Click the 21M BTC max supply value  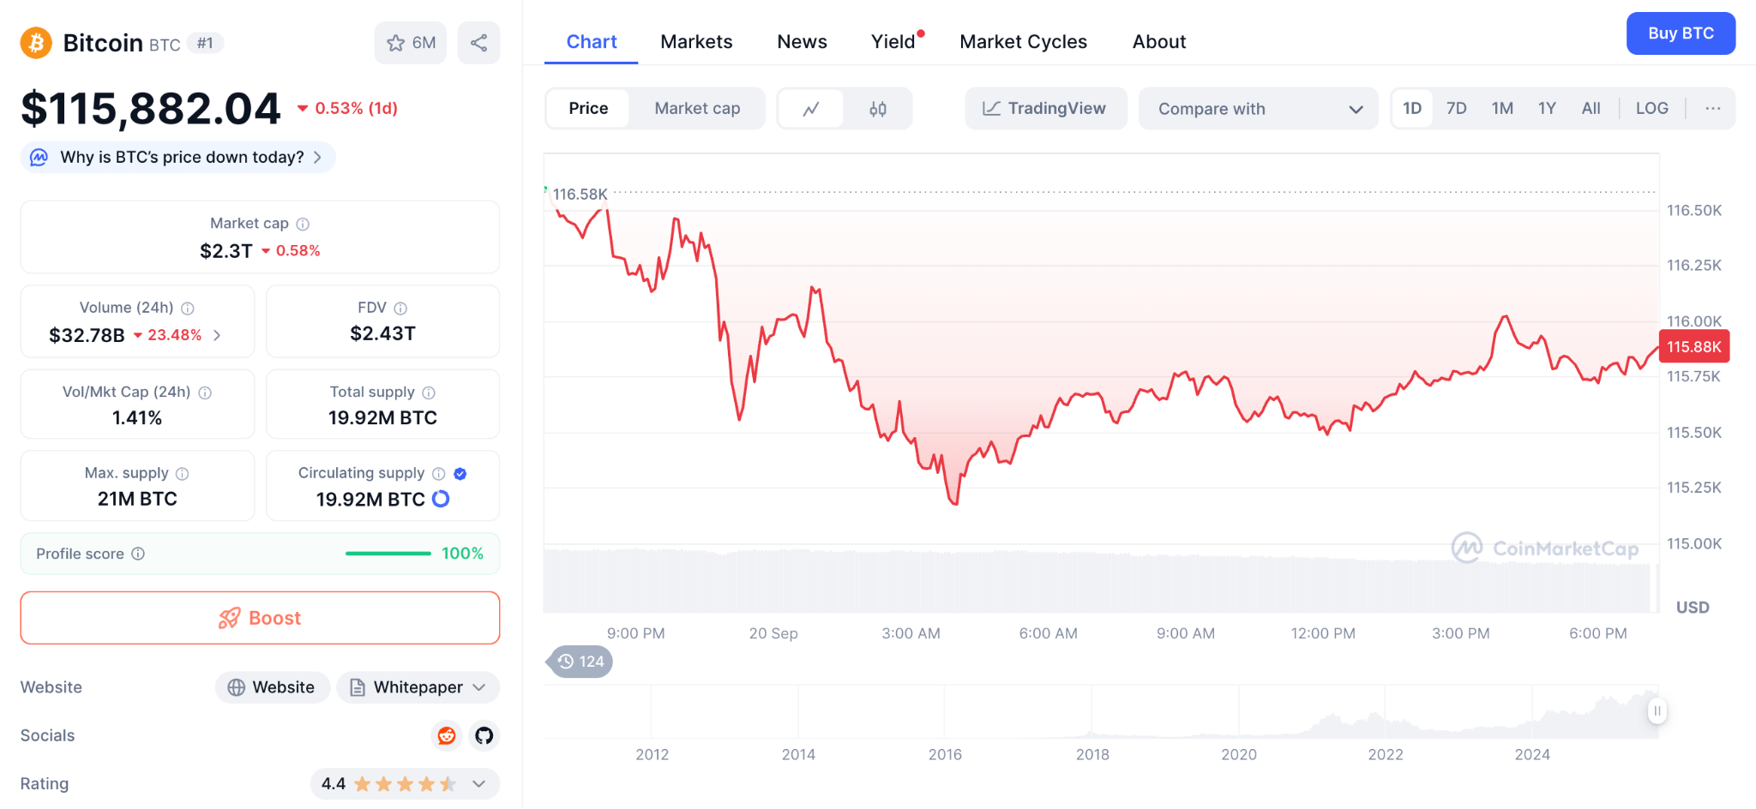click(x=137, y=499)
